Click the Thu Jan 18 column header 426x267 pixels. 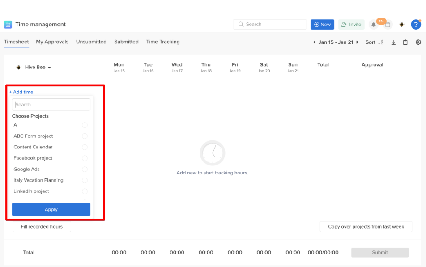pyautogui.click(x=206, y=67)
